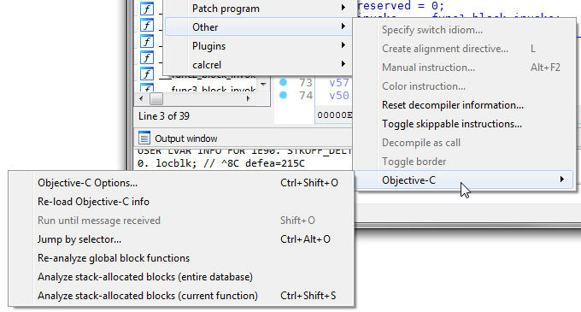Expand the Plugins submenu arrow
The height and width of the screenshot is (312, 581).
point(343,45)
